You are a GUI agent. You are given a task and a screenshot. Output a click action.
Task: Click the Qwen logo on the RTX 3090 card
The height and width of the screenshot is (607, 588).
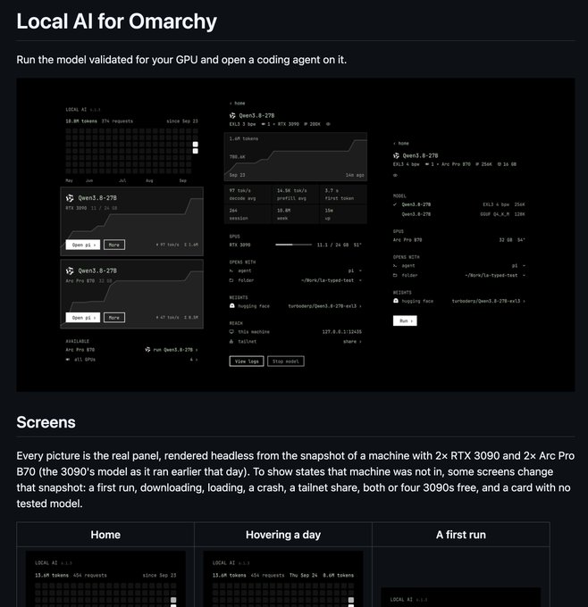coord(70,198)
